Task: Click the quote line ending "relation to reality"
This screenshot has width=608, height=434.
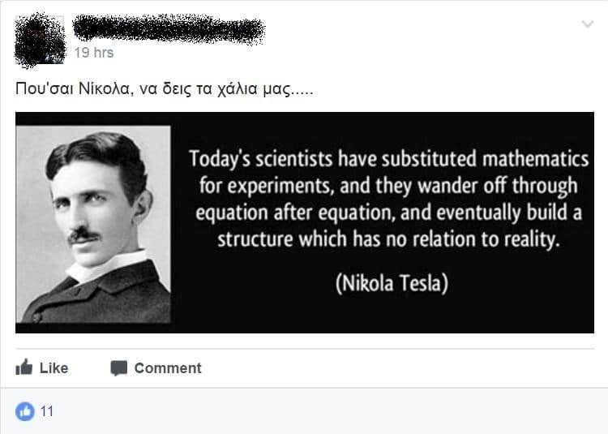Action: pos(389,240)
